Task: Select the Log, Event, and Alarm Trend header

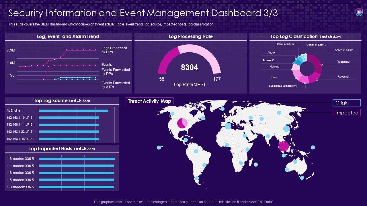Action: pyautogui.click(x=68, y=37)
